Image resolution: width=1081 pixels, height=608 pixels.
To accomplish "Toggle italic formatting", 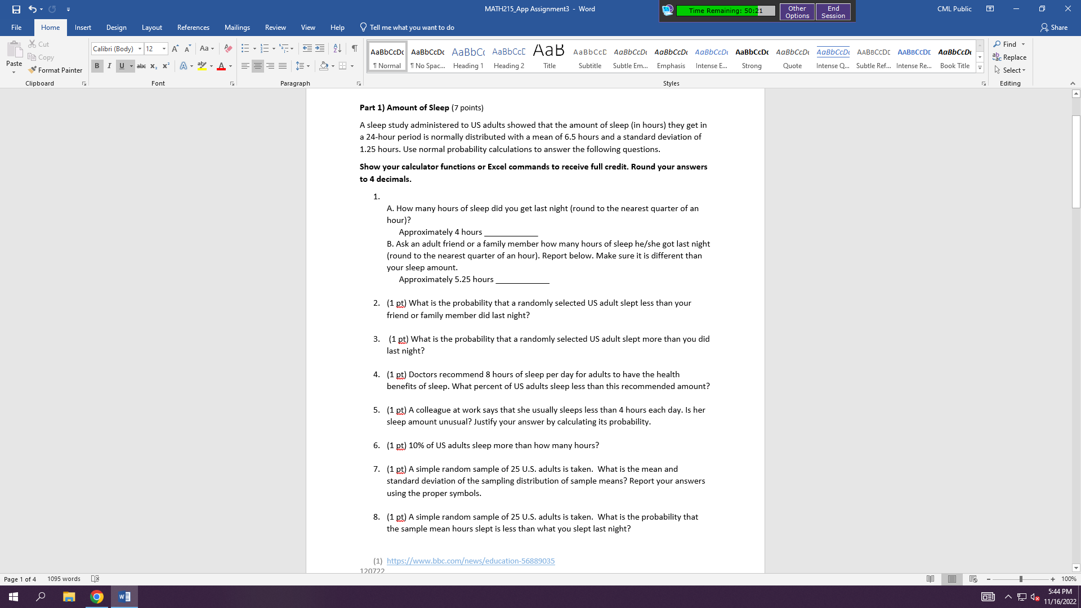I will pyautogui.click(x=109, y=66).
